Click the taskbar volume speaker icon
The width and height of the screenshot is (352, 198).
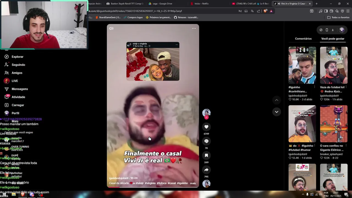pyautogui.click(x=321, y=194)
